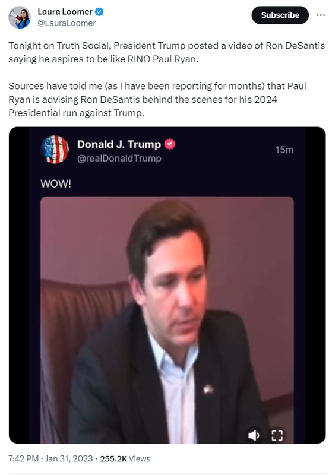This screenshot has width=329, height=475.
Task: View the 255.2K Views count details
Action: pos(125,458)
